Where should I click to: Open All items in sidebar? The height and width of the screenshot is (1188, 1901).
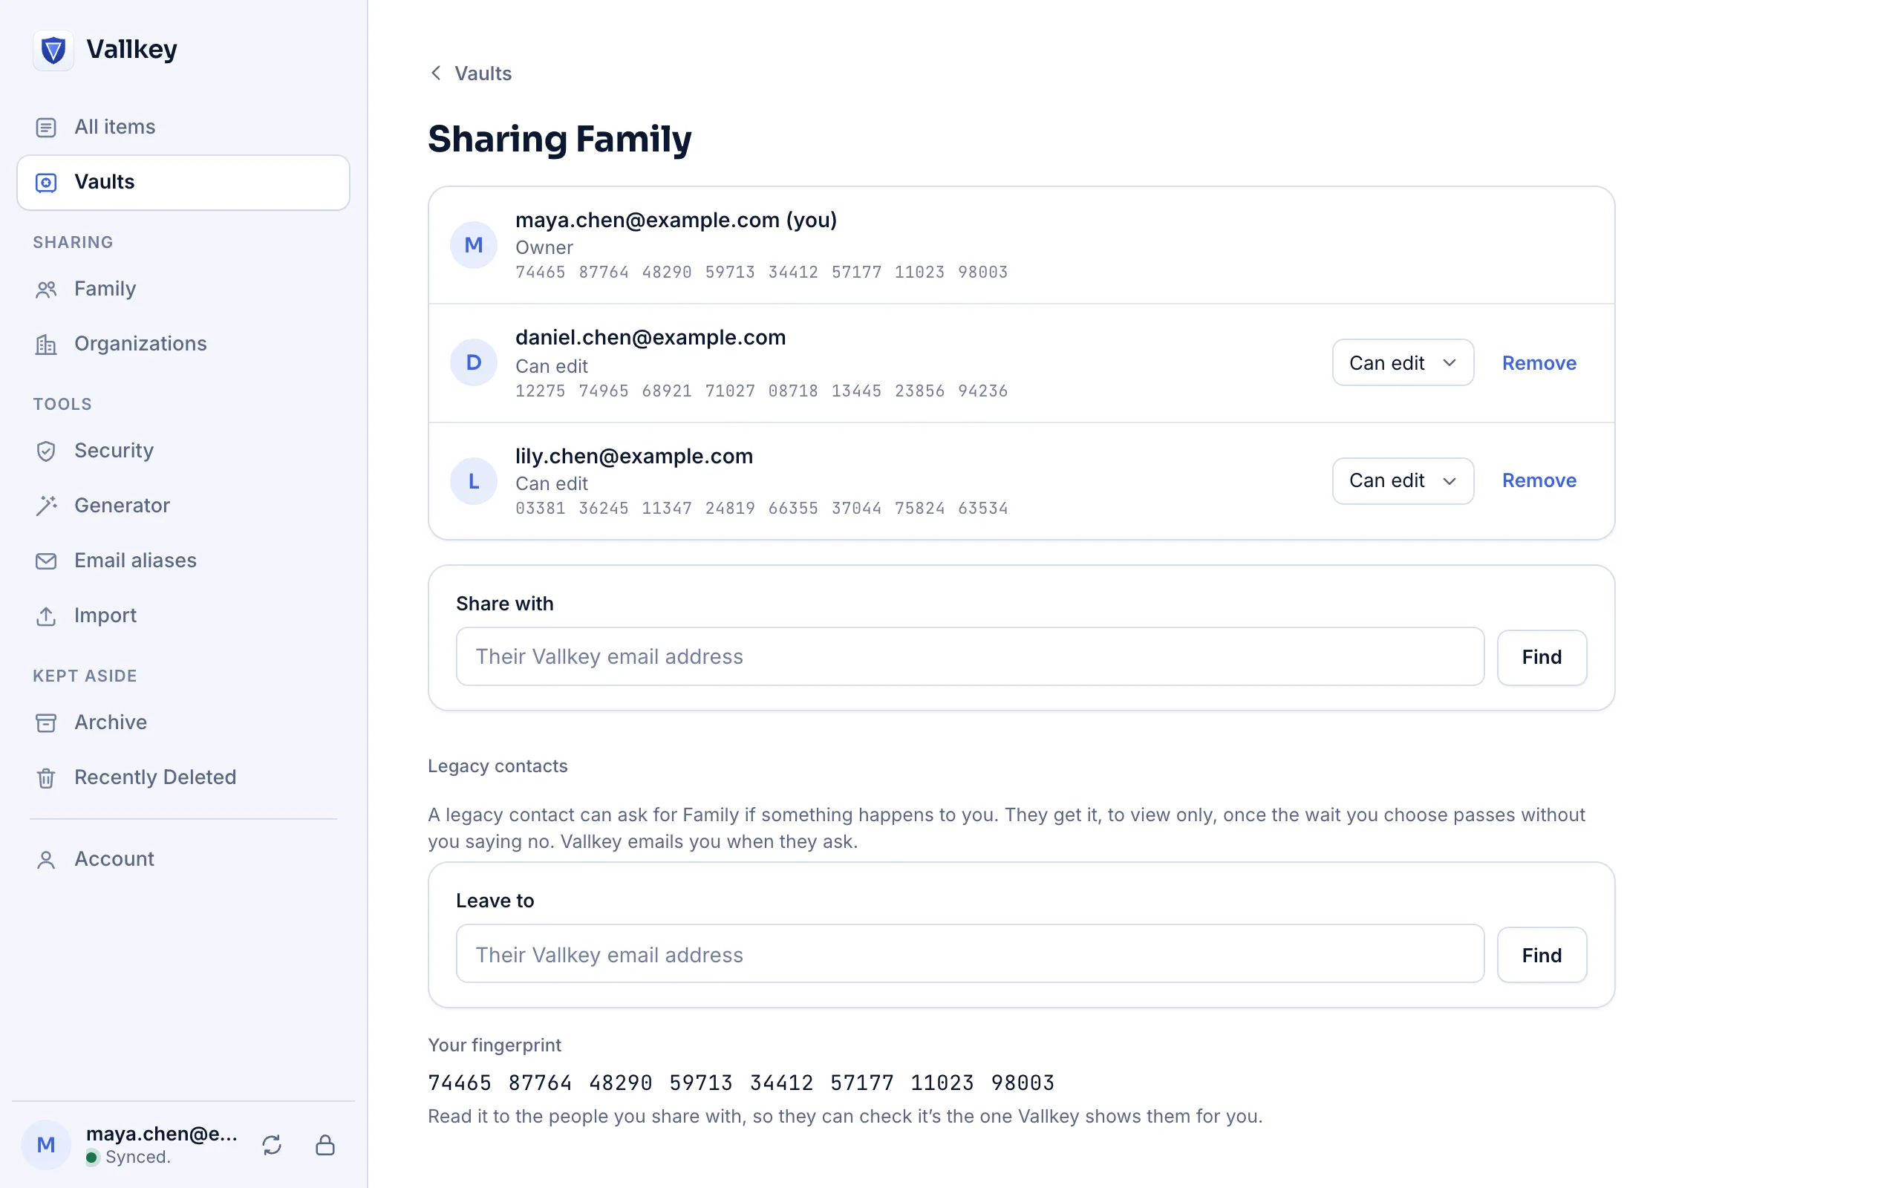point(183,127)
